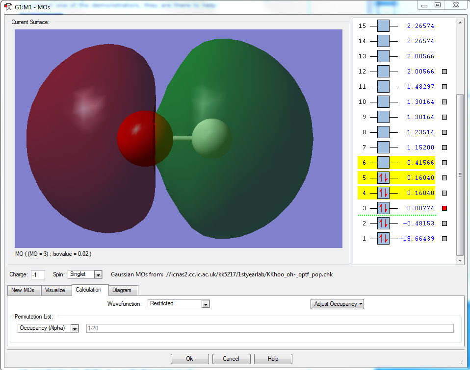Expand the Occupancy (Alpha) dropdown
Viewport: 470px width, 370px height.
(75, 328)
